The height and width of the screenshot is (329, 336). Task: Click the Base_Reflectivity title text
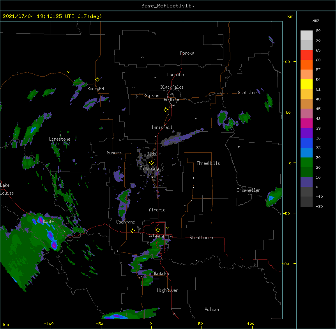(x=168, y=6)
